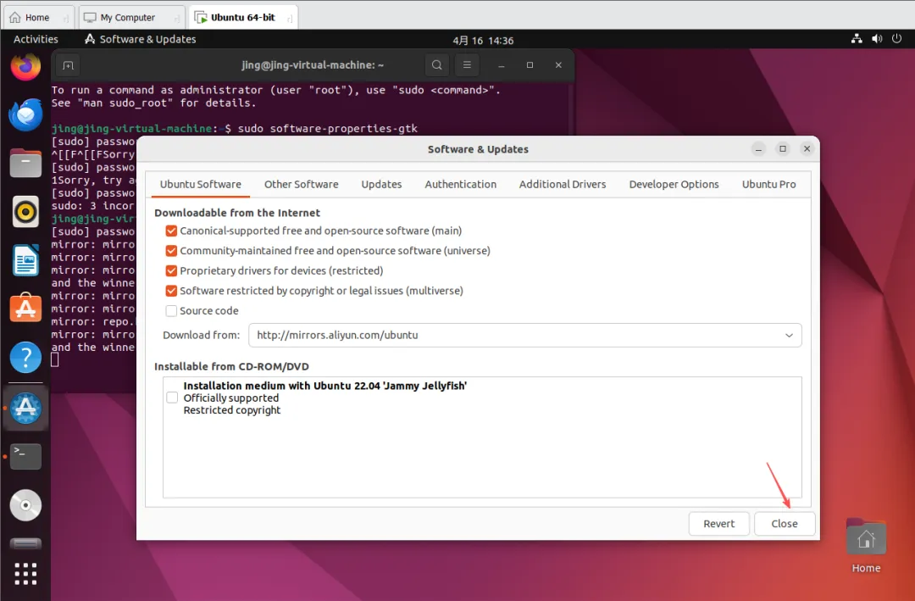The image size is (915, 601).
Task: Click the terminal search icon
Action: click(436, 64)
